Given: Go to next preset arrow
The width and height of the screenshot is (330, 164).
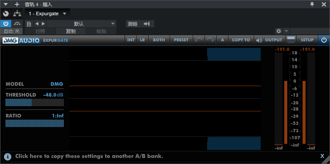Looking at the screenshot, I should 43,24.
